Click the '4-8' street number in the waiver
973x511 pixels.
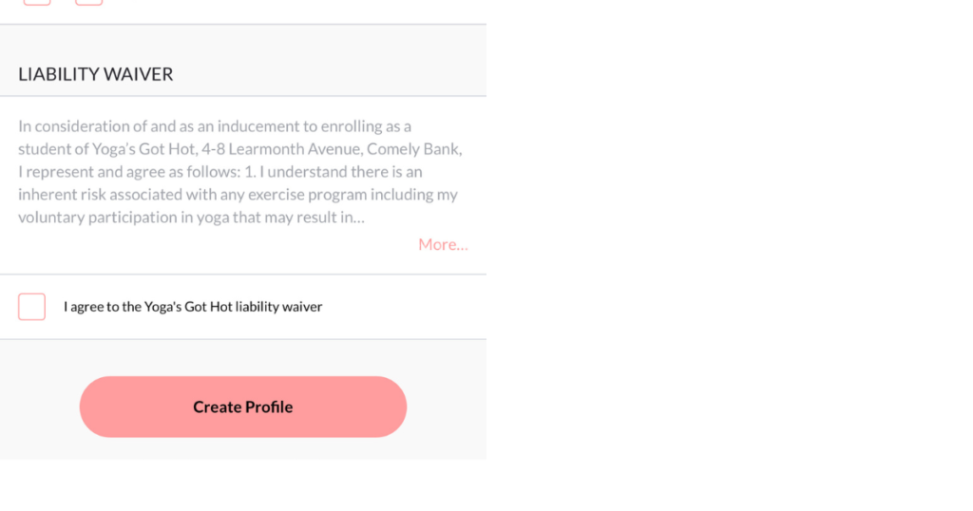click(x=214, y=149)
